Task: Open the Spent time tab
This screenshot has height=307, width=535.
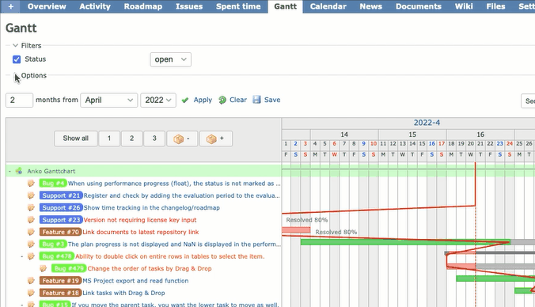Action: tap(238, 6)
